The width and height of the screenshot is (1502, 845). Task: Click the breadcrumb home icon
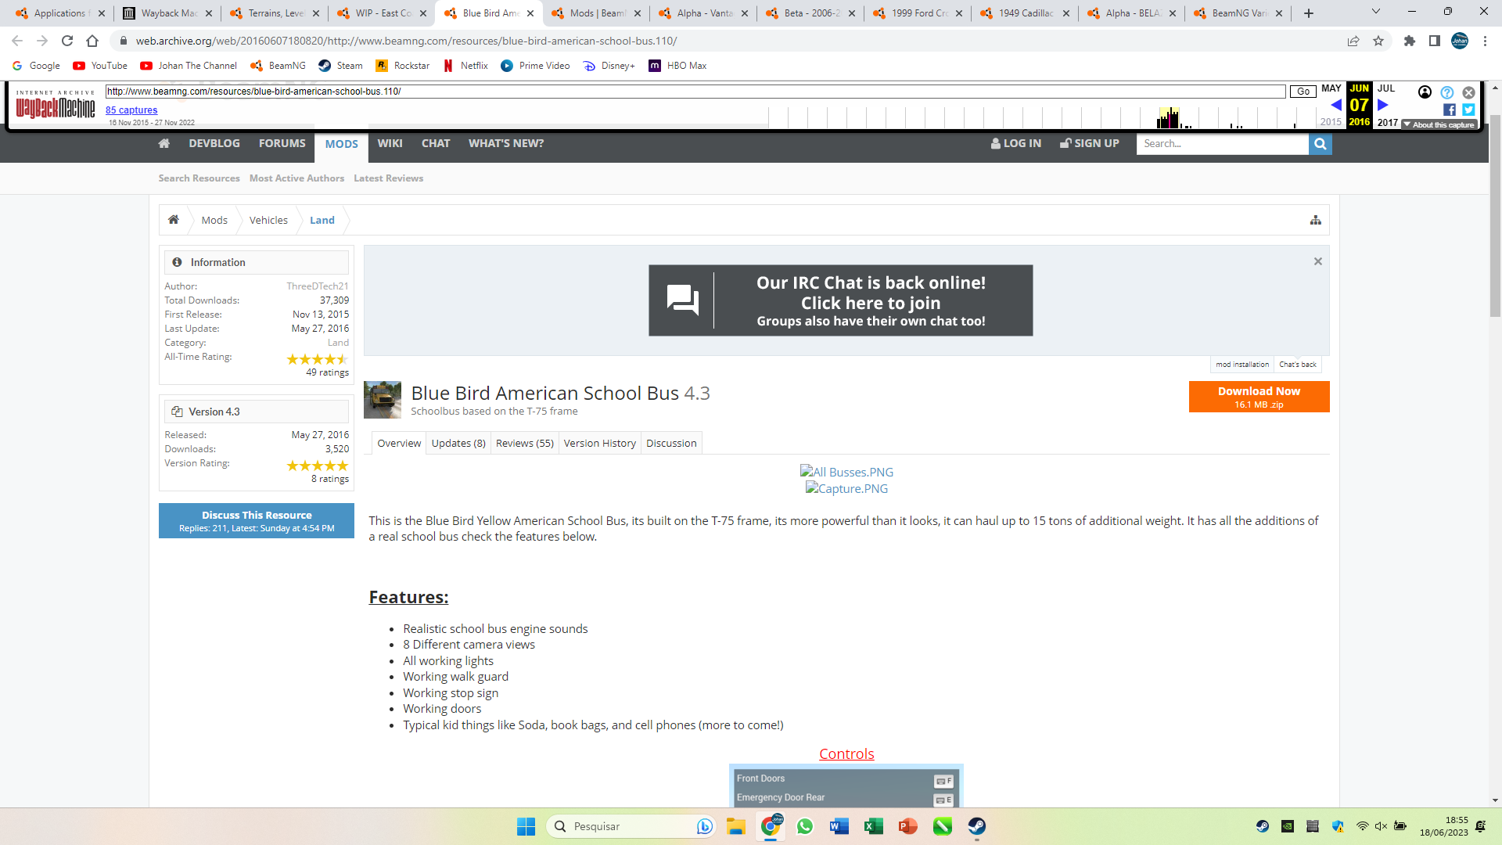pyautogui.click(x=174, y=220)
